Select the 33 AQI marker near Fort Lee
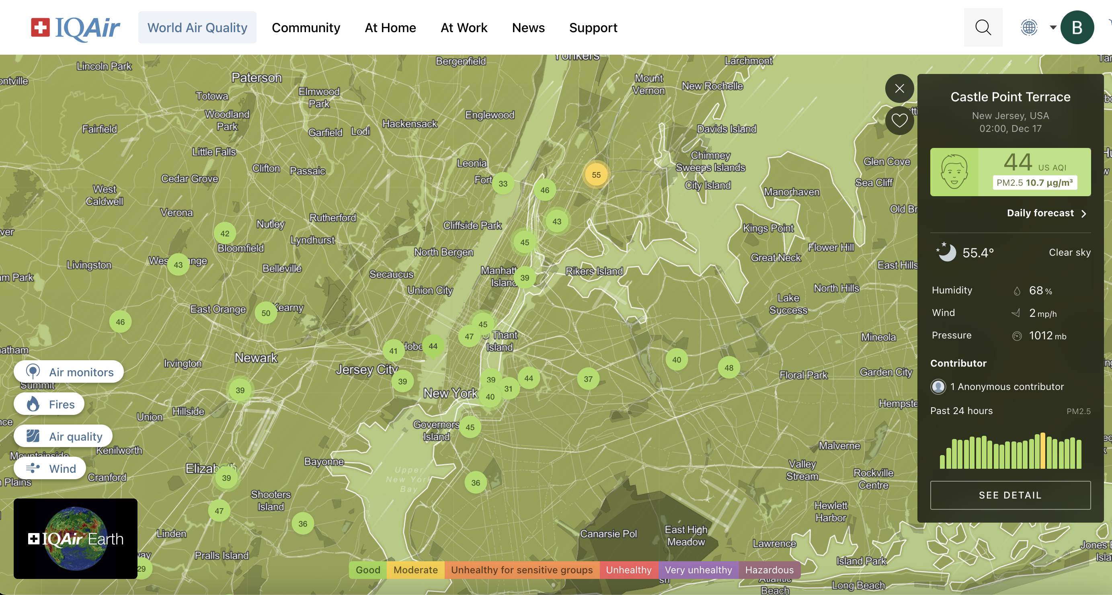Image resolution: width=1112 pixels, height=595 pixels. pos(503,183)
